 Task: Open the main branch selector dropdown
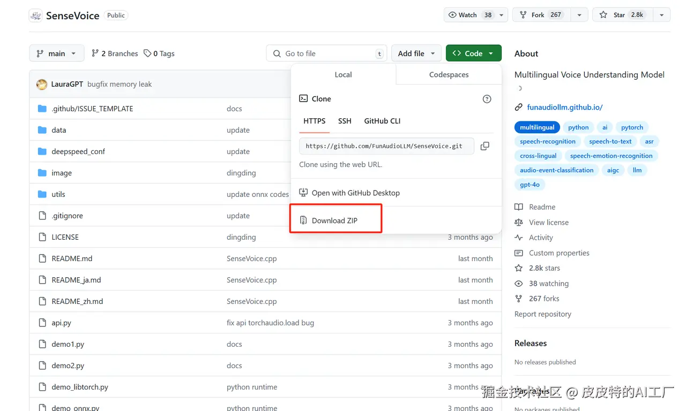tap(57, 54)
